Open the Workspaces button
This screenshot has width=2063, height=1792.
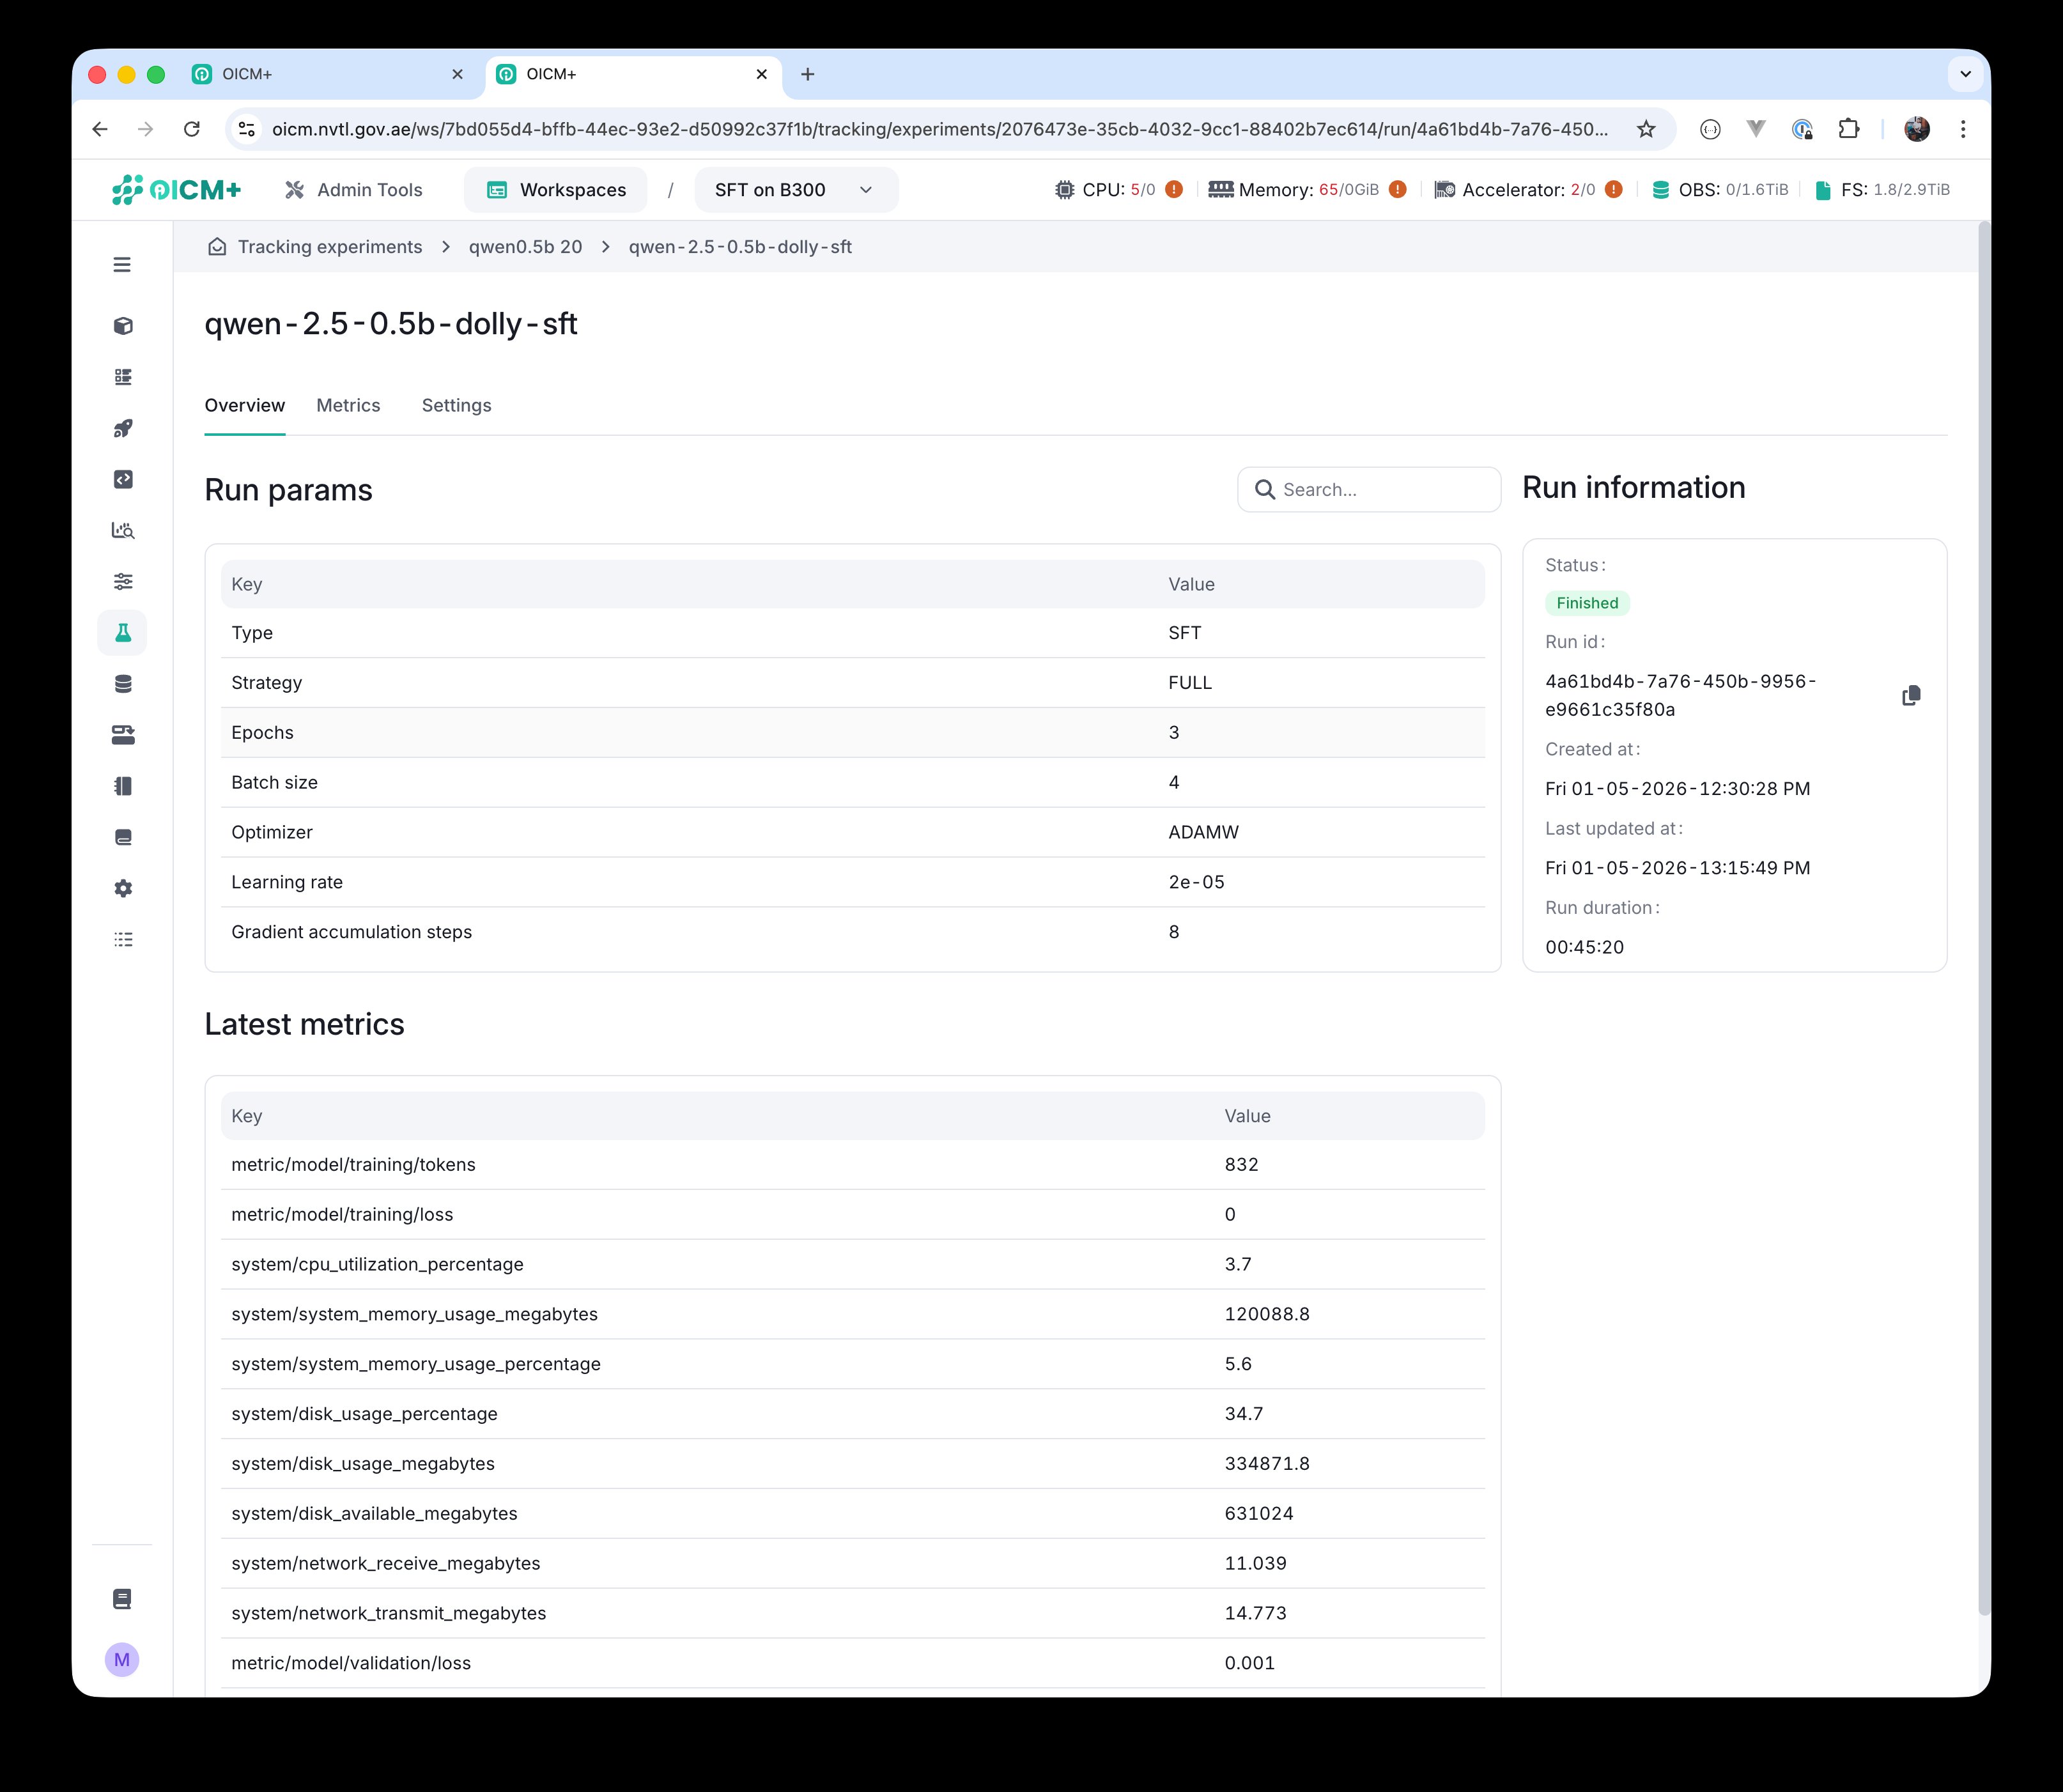(556, 190)
